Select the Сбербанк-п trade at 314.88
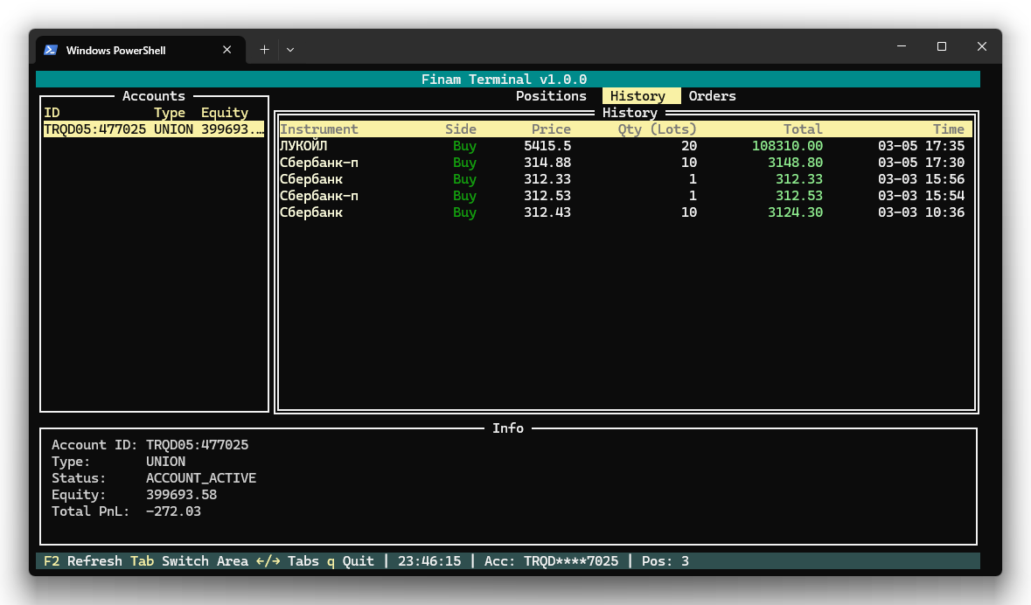Image resolution: width=1031 pixels, height=605 pixels. pyautogui.click(x=318, y=163)
